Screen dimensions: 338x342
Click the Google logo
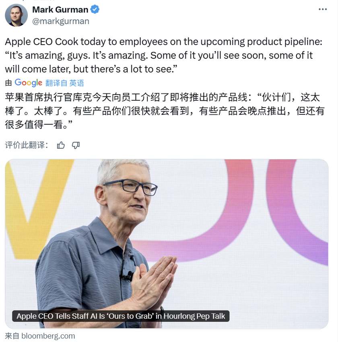[28, 83]
